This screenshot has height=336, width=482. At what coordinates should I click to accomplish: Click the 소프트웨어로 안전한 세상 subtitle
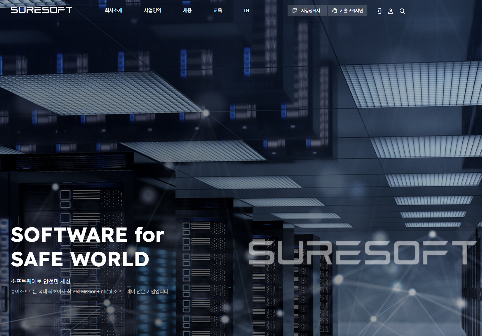click(x=41, y=281)
